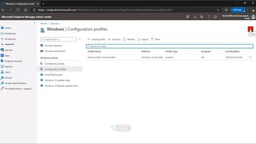Click the address bar URL

pos(105,10)
